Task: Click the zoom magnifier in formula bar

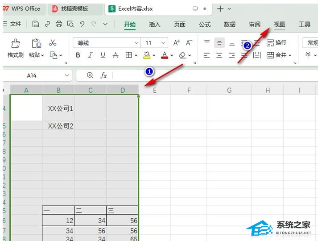Action: pos(90,75)
